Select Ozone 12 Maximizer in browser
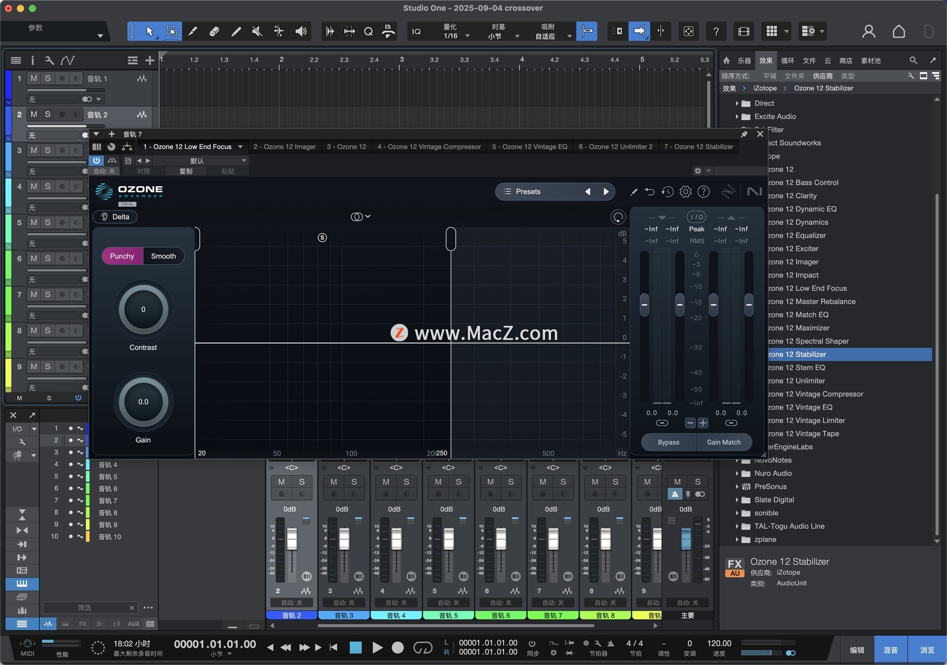The height and width of the screenshot is (665, 947). (x=799, y=328)
